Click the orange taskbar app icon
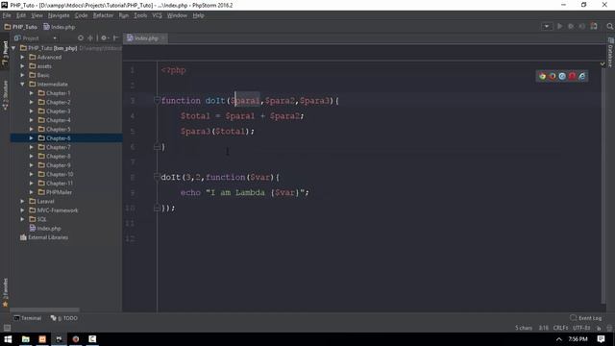615x346 pixels. coord(42,339)
